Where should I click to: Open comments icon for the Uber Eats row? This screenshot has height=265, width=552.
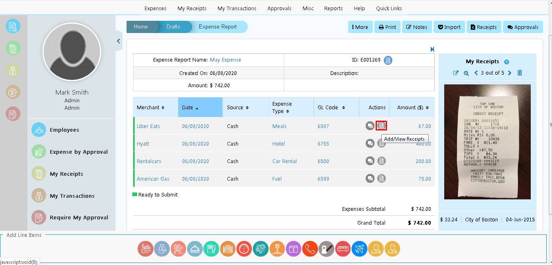click(370, 126)
